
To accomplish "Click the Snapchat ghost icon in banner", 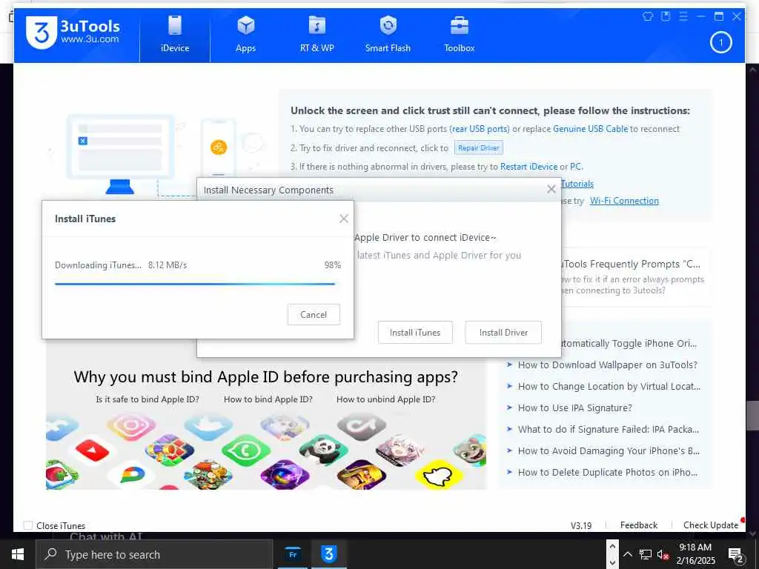I will [439, 475].
